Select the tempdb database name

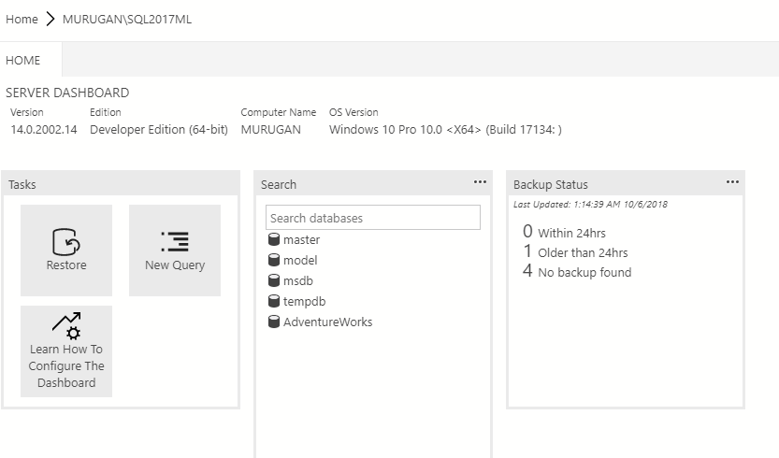[305, 302]
